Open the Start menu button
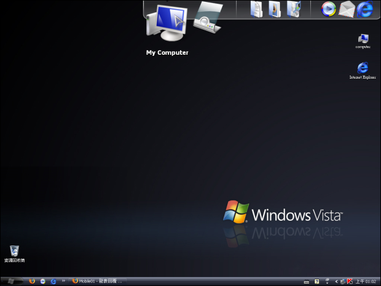Screen dimensions: 381x286 click(12, 281)
